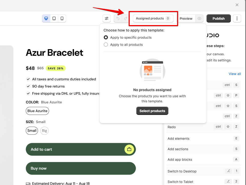Open the View all link
246x185 pixels.
(x=234, y=74)
